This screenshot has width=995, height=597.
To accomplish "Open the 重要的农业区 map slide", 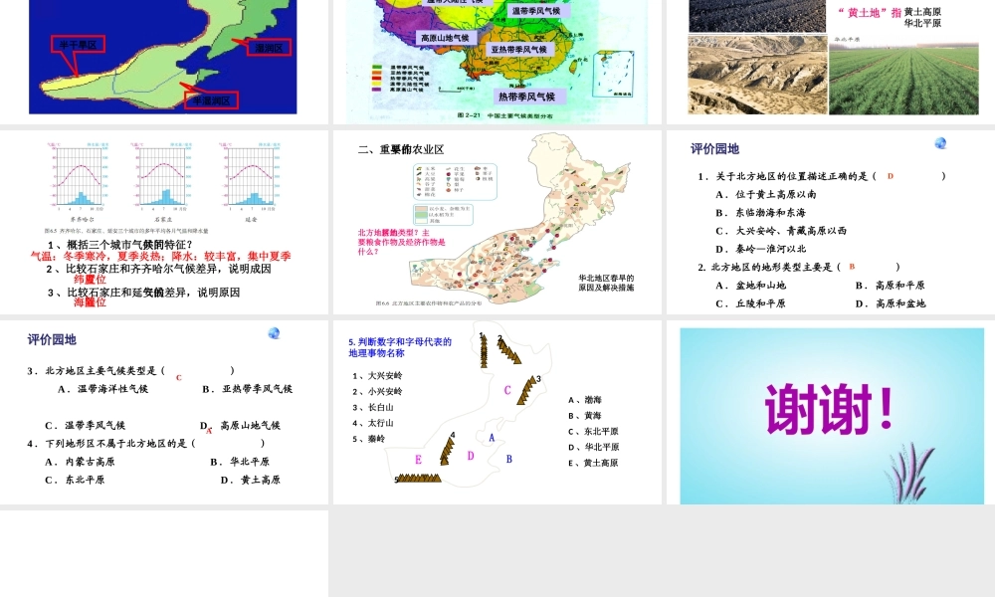I will (x=497, y=222).
